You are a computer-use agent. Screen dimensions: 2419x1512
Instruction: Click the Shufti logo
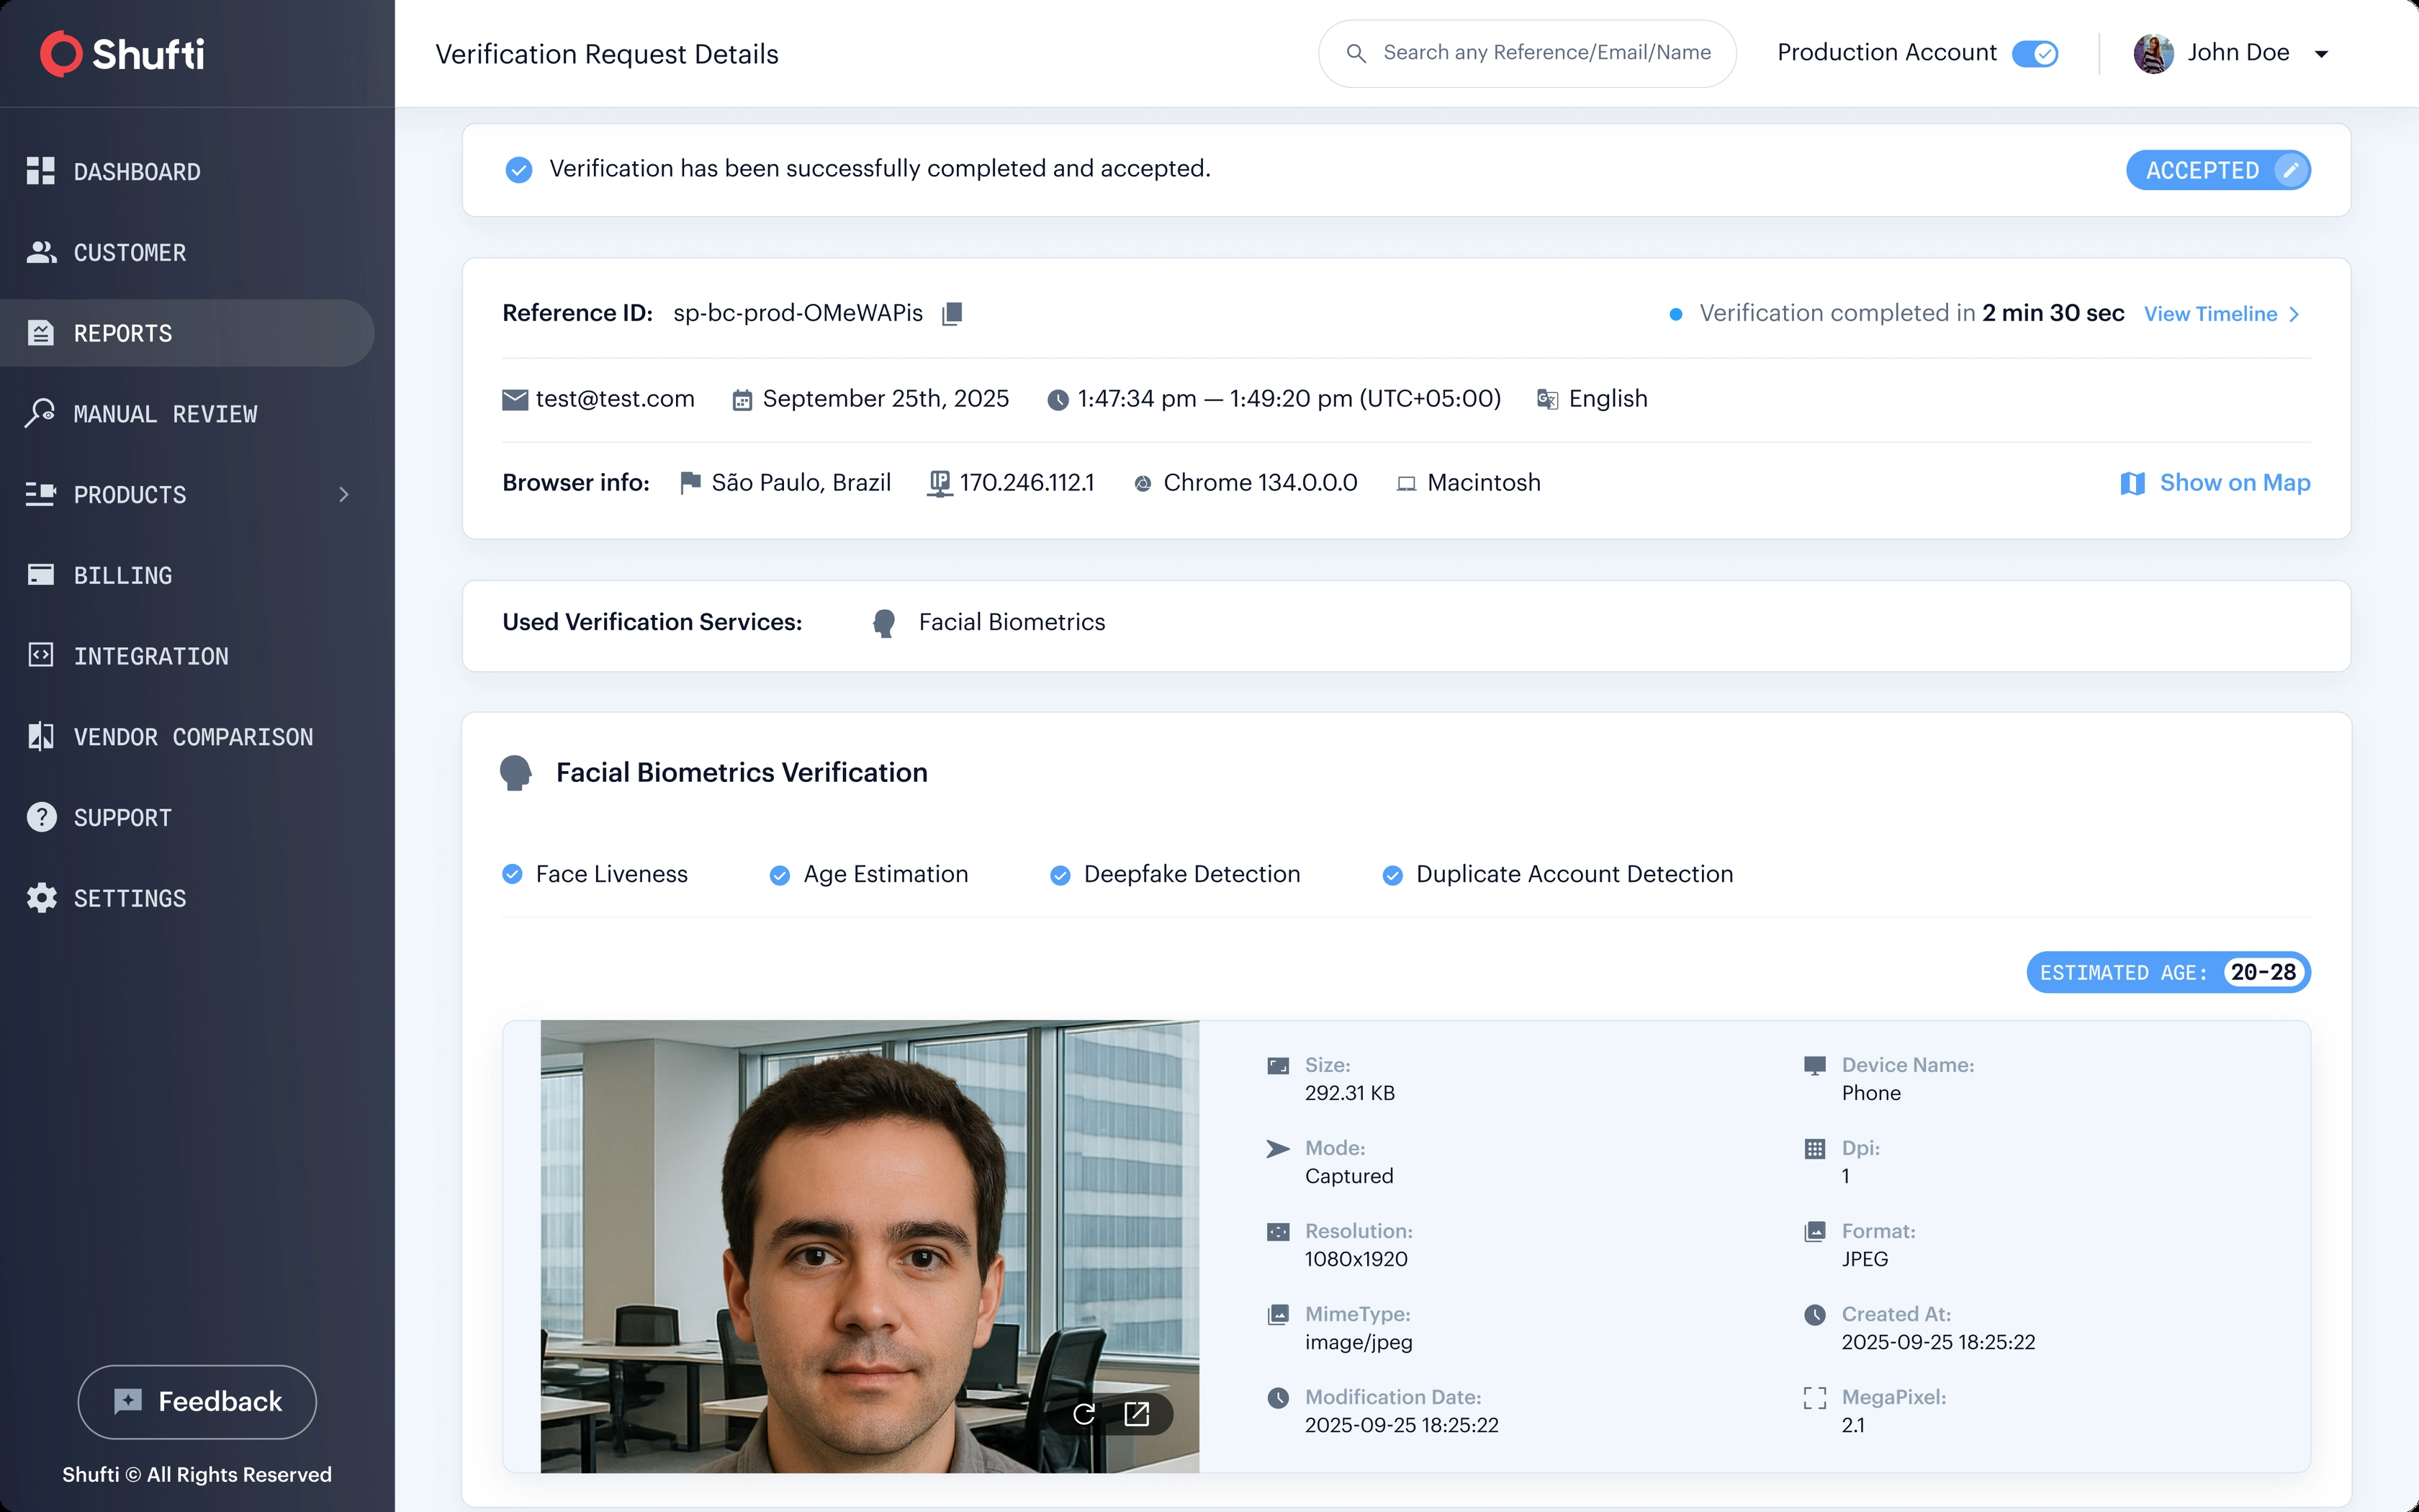122,54
